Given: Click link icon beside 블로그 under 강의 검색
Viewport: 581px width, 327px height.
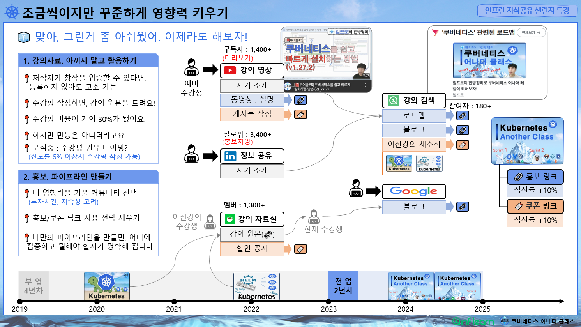Looking at the screenshot, I should 463,130.
